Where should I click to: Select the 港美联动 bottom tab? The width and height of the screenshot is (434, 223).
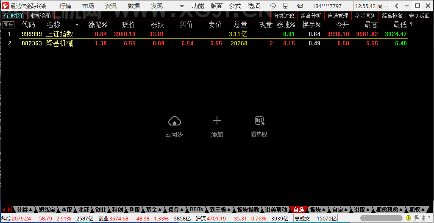tap(276, 209)
